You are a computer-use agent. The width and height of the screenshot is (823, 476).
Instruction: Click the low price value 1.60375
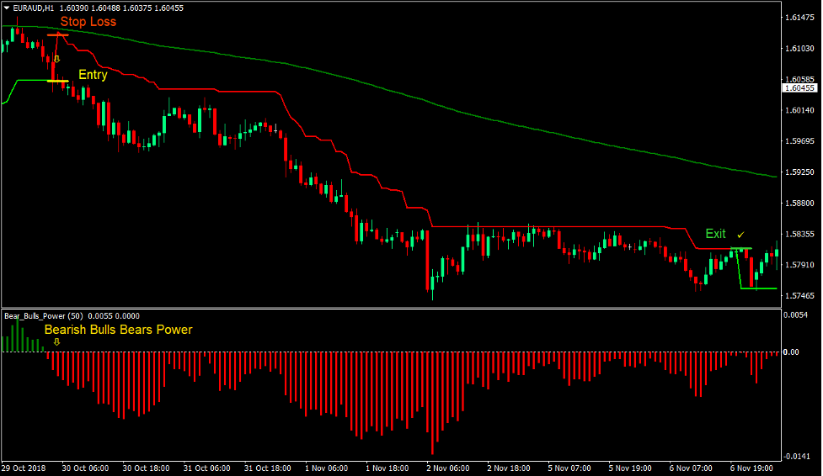(137, 8)
